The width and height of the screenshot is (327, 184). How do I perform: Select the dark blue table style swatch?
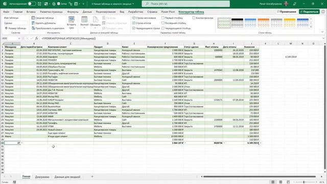(302, 23)
